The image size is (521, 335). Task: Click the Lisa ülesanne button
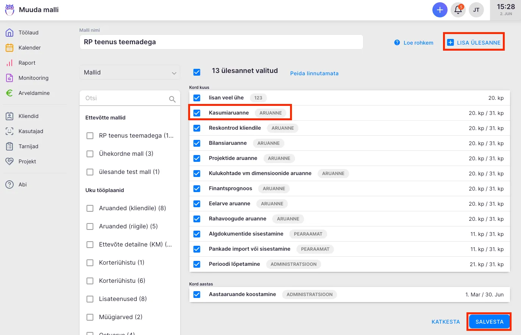474,43
